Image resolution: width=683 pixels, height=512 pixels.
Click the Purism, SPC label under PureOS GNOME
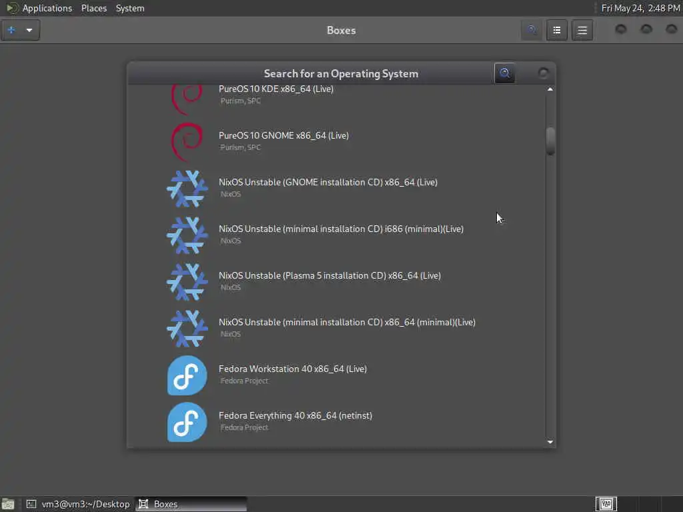[x=240, y=147]
